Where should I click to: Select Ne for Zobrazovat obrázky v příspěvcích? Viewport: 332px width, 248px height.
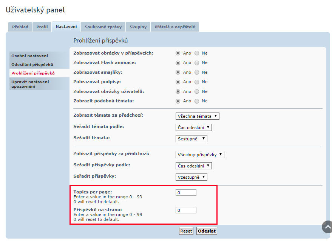pos(197,53)
